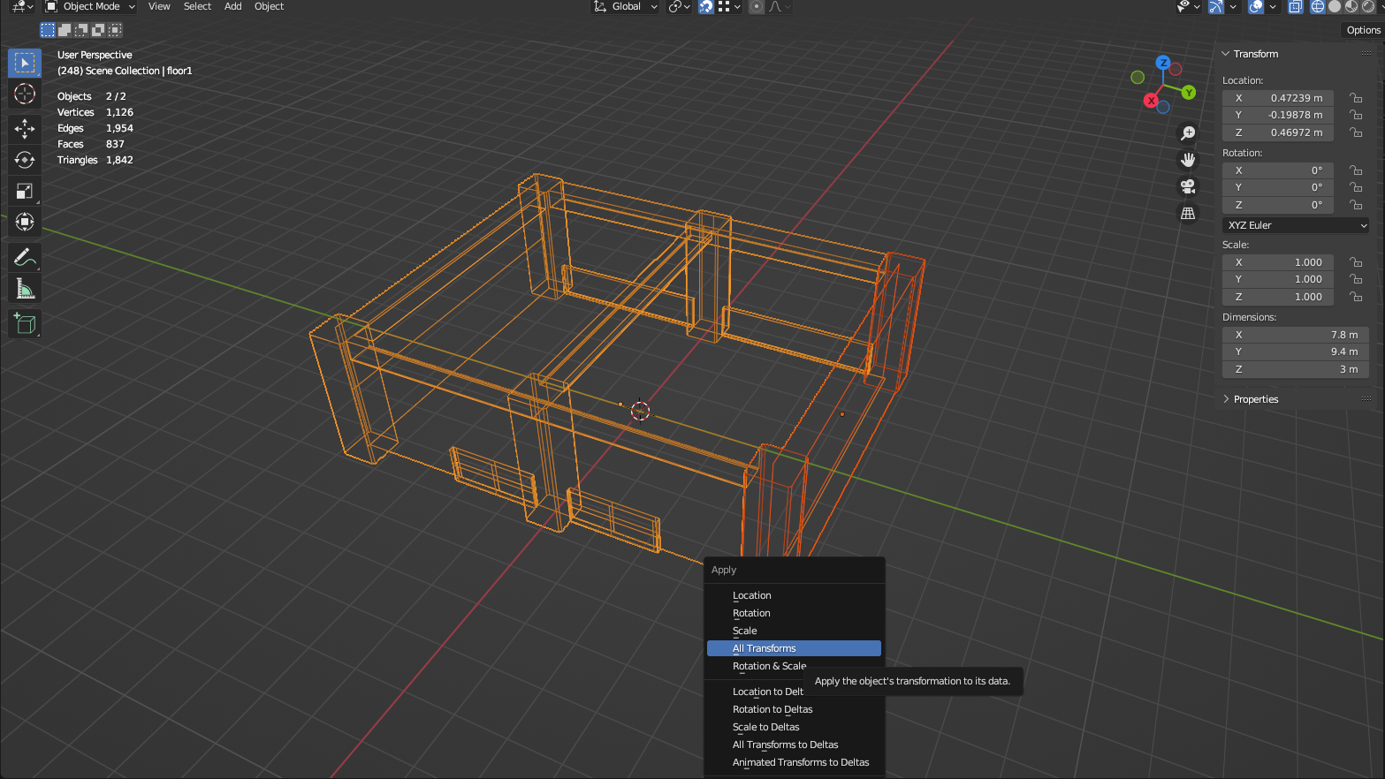The width and height of the screenshot is (1385, 779).
Task: Click the blue Z axis gizmo
Action: pyautogui.click(x=1163, y=63)
